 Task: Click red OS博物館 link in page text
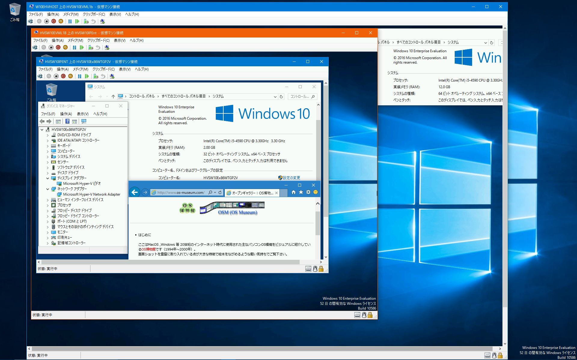click(148, 249)
